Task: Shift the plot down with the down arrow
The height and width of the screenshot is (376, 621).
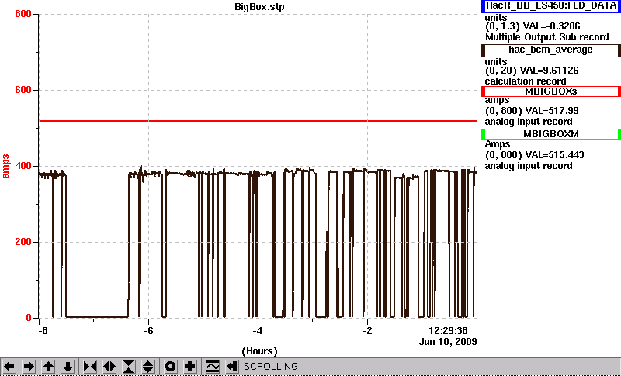Action: click(x=68, y=367)
